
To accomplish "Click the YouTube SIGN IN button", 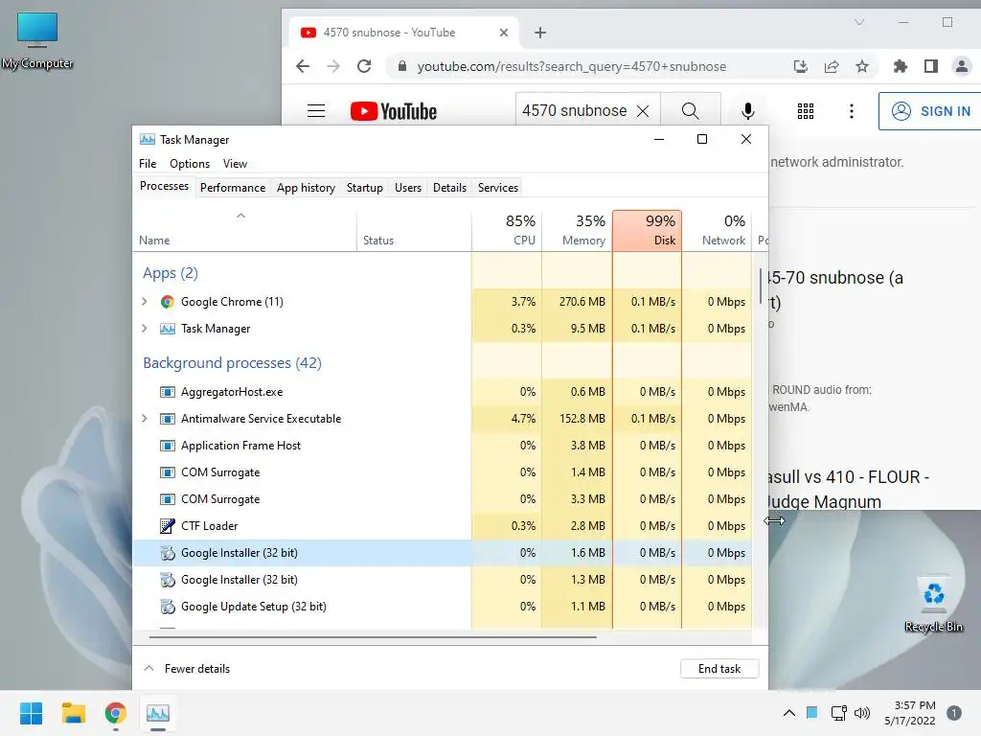I will point(932,111).
